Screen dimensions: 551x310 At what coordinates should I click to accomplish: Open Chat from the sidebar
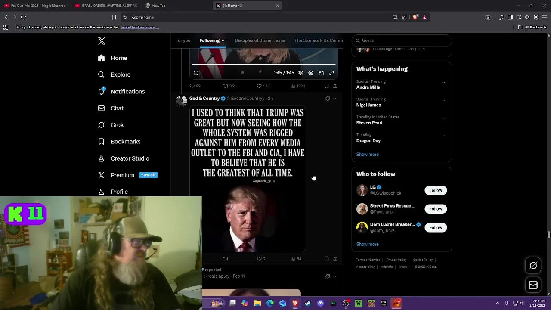pyautogui.click(x=111, y=108)
